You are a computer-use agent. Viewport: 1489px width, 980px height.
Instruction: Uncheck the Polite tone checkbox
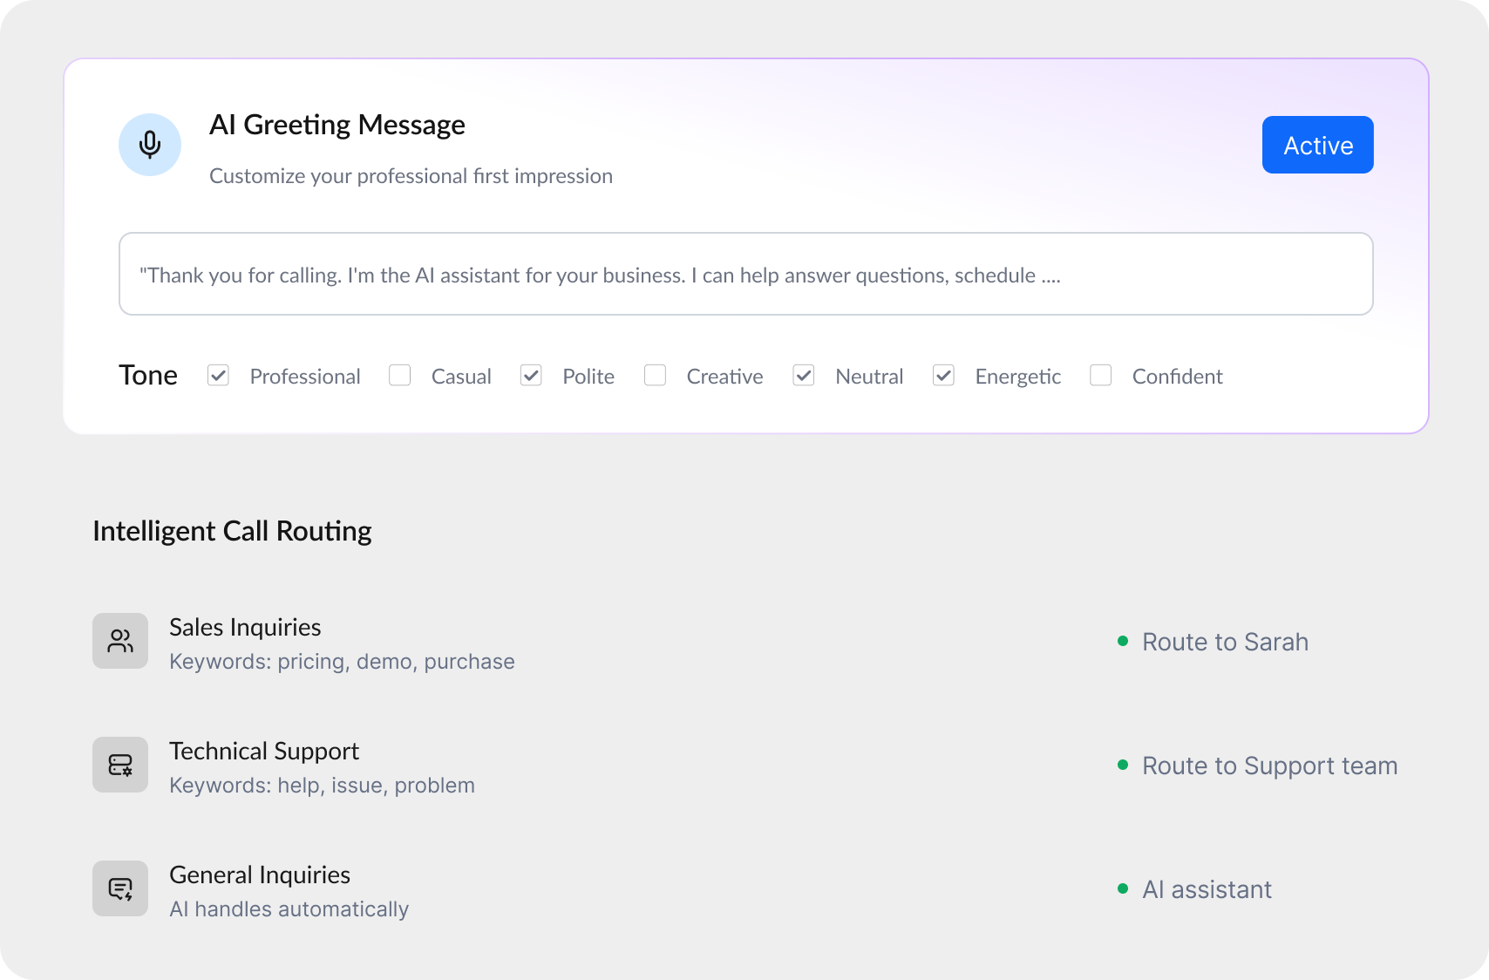click(531, 376)
